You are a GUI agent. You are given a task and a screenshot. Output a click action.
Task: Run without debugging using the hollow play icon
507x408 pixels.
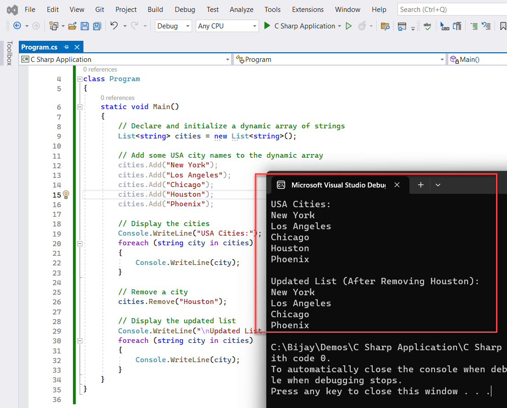(x=348, y=26)
